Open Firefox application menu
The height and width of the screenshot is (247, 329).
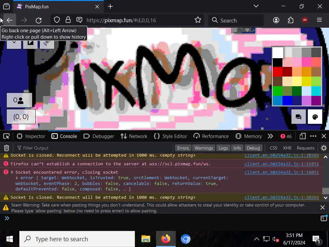(x=319, y=20)
